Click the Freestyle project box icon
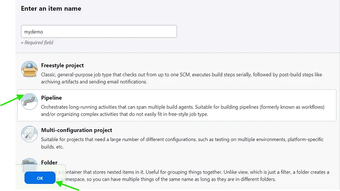Image resolution: width=340 pixels, height=191 pixels. tap(29, 69)
